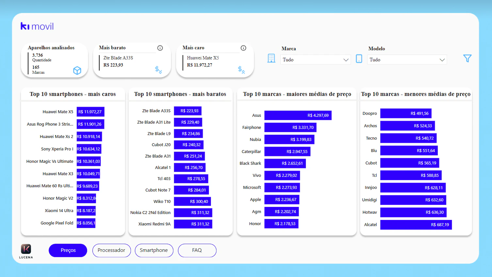Open the Smartphone page
Image resolution: width=492 pixels, height=277 pixels.
pyautogui.click(x=154, y=250)
